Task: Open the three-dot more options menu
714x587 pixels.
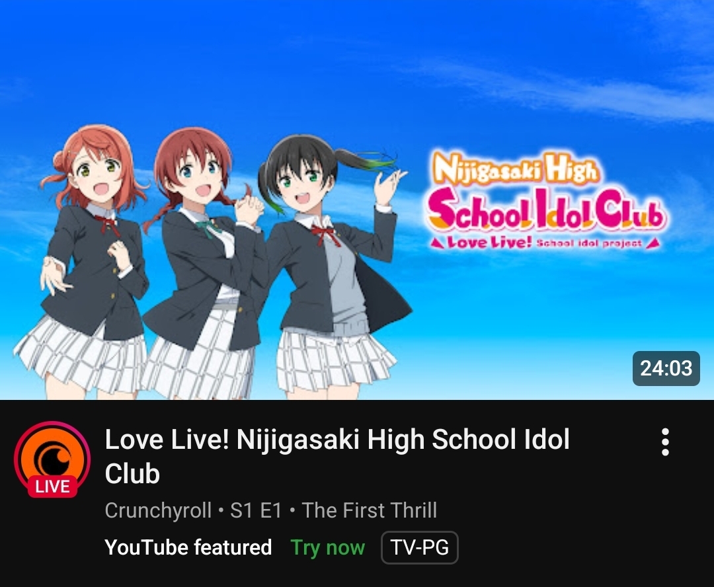Action: pos(665,442)
